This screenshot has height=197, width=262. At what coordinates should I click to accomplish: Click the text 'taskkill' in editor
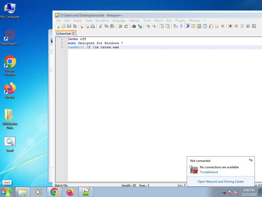click(76, 47)
